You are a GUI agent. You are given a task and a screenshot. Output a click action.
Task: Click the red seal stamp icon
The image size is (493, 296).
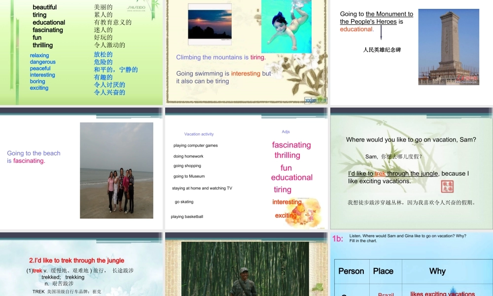click(447, 186)
